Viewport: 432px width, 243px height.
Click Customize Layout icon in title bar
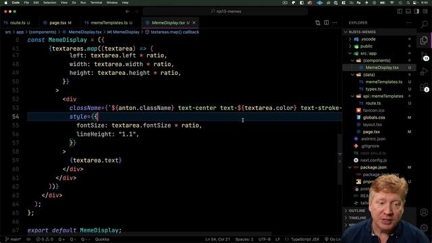(x=425, y=11)
